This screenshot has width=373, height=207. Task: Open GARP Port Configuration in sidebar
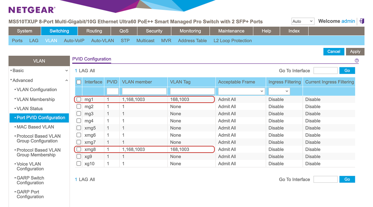pos(30,194)
